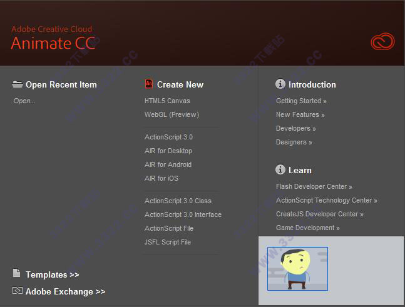This screenshot has height=307, width=405.
Task: Create a new JSFL Script File
Action: [168, 242]
